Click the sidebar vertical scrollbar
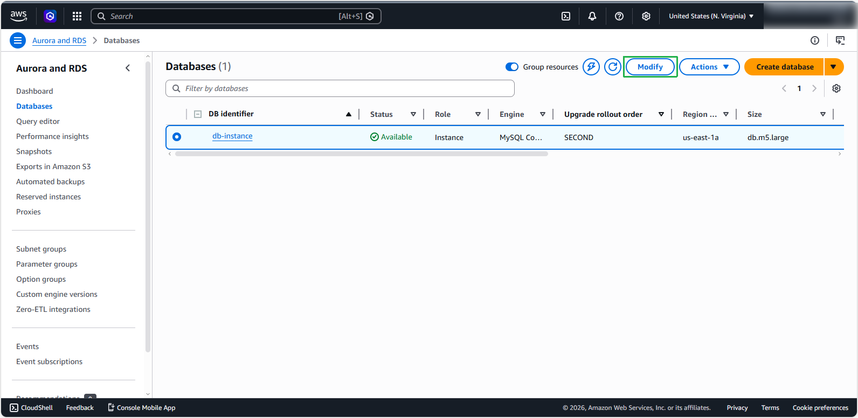The image size is (858, 418). [x=148, y=207]
